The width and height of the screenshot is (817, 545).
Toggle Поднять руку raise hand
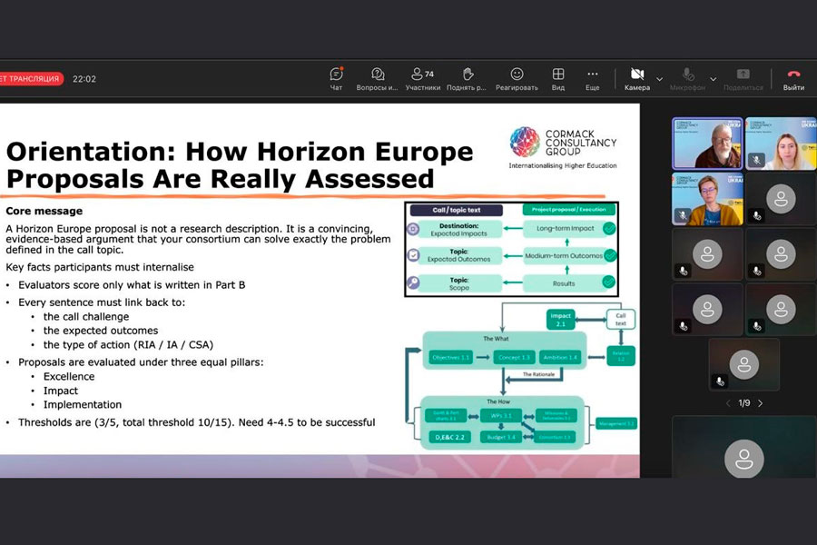[468, 78]
